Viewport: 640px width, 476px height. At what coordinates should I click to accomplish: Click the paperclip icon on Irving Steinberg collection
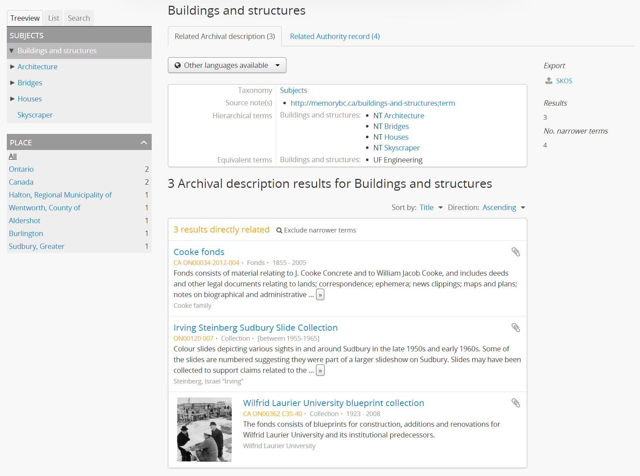(516, 327)
